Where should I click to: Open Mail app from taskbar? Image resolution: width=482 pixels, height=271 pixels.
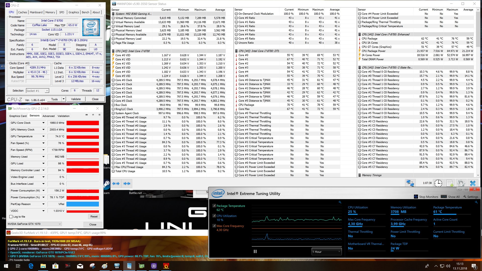tap(80, 266)
